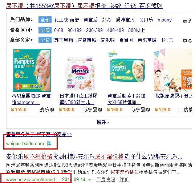This screenshot has height=183, width=195.
Task: Show more brands with first 更多
Action: [187, 21]
